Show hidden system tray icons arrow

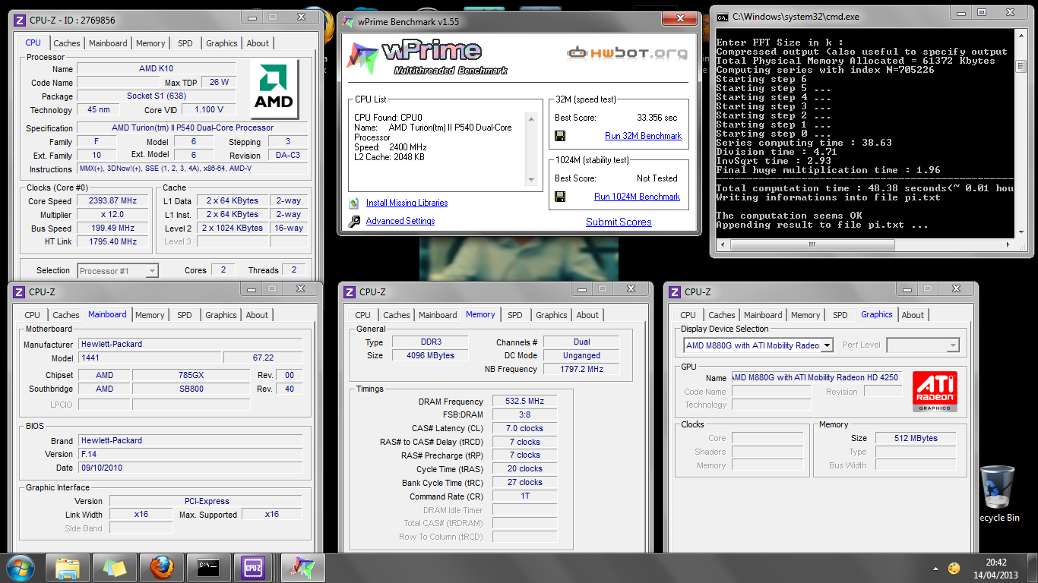[x=935, y=568]
